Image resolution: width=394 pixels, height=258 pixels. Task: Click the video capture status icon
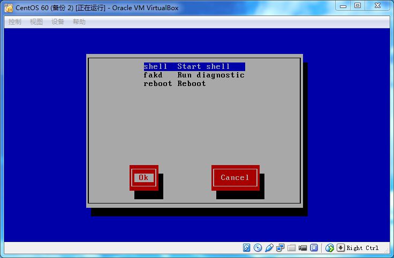[303, 248]
